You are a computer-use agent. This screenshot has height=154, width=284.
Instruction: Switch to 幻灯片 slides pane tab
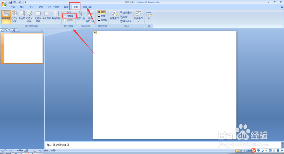tap(5, 30)
